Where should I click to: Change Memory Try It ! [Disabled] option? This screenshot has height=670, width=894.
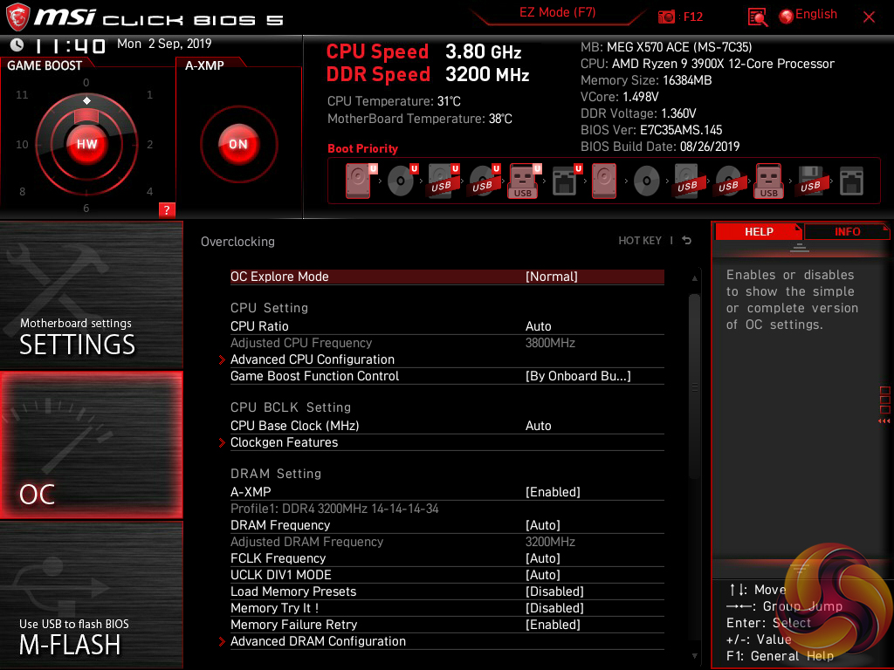(x=447, y=608)
